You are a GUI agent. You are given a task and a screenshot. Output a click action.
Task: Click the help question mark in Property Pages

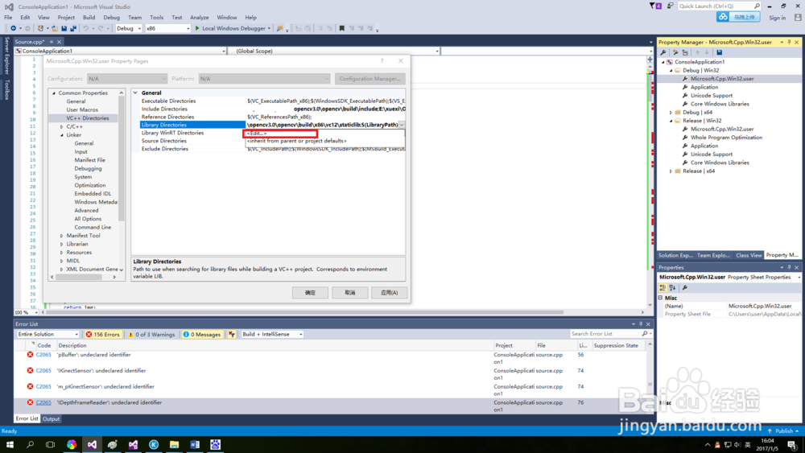point(382,61)
